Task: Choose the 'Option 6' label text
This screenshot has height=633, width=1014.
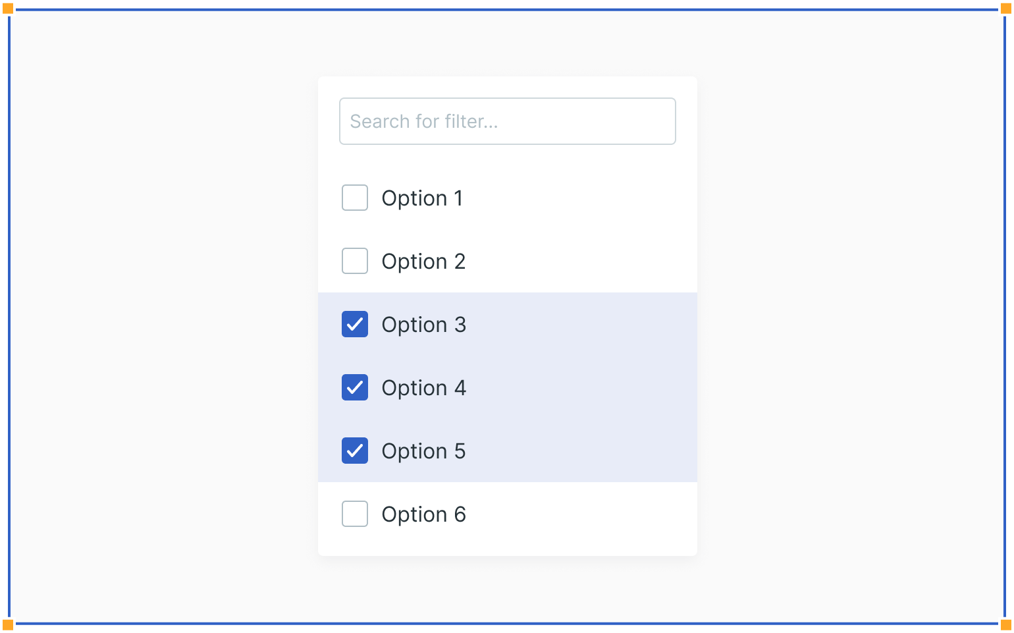Action: click(x=423, y=514)
